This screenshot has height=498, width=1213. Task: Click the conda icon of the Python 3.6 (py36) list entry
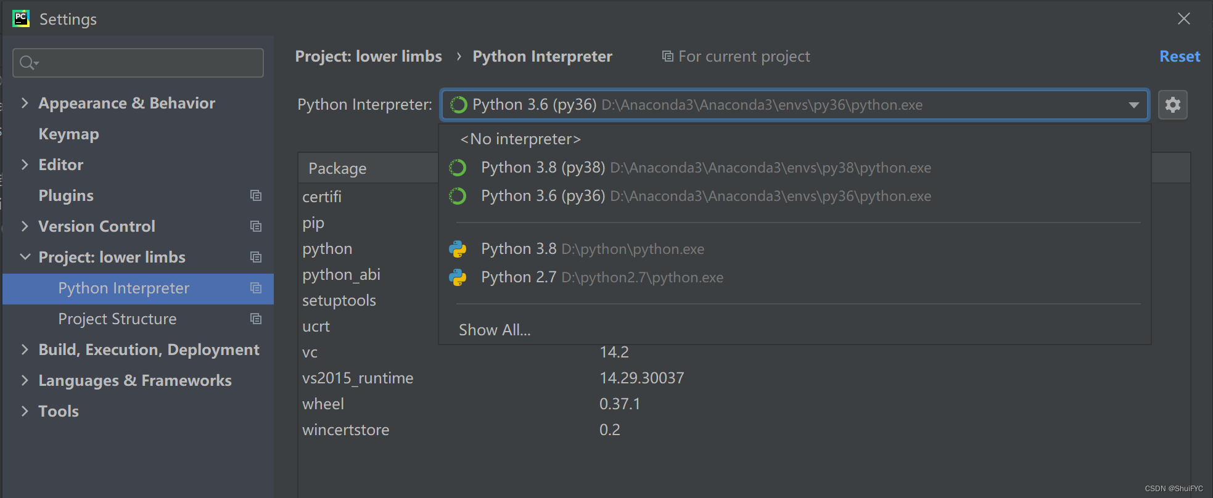click(x=458, y=196)
